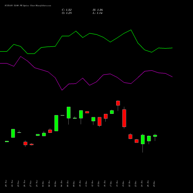Select the 12 Dec date axis label
The image size is (193, 193).
tap(92, 184)
